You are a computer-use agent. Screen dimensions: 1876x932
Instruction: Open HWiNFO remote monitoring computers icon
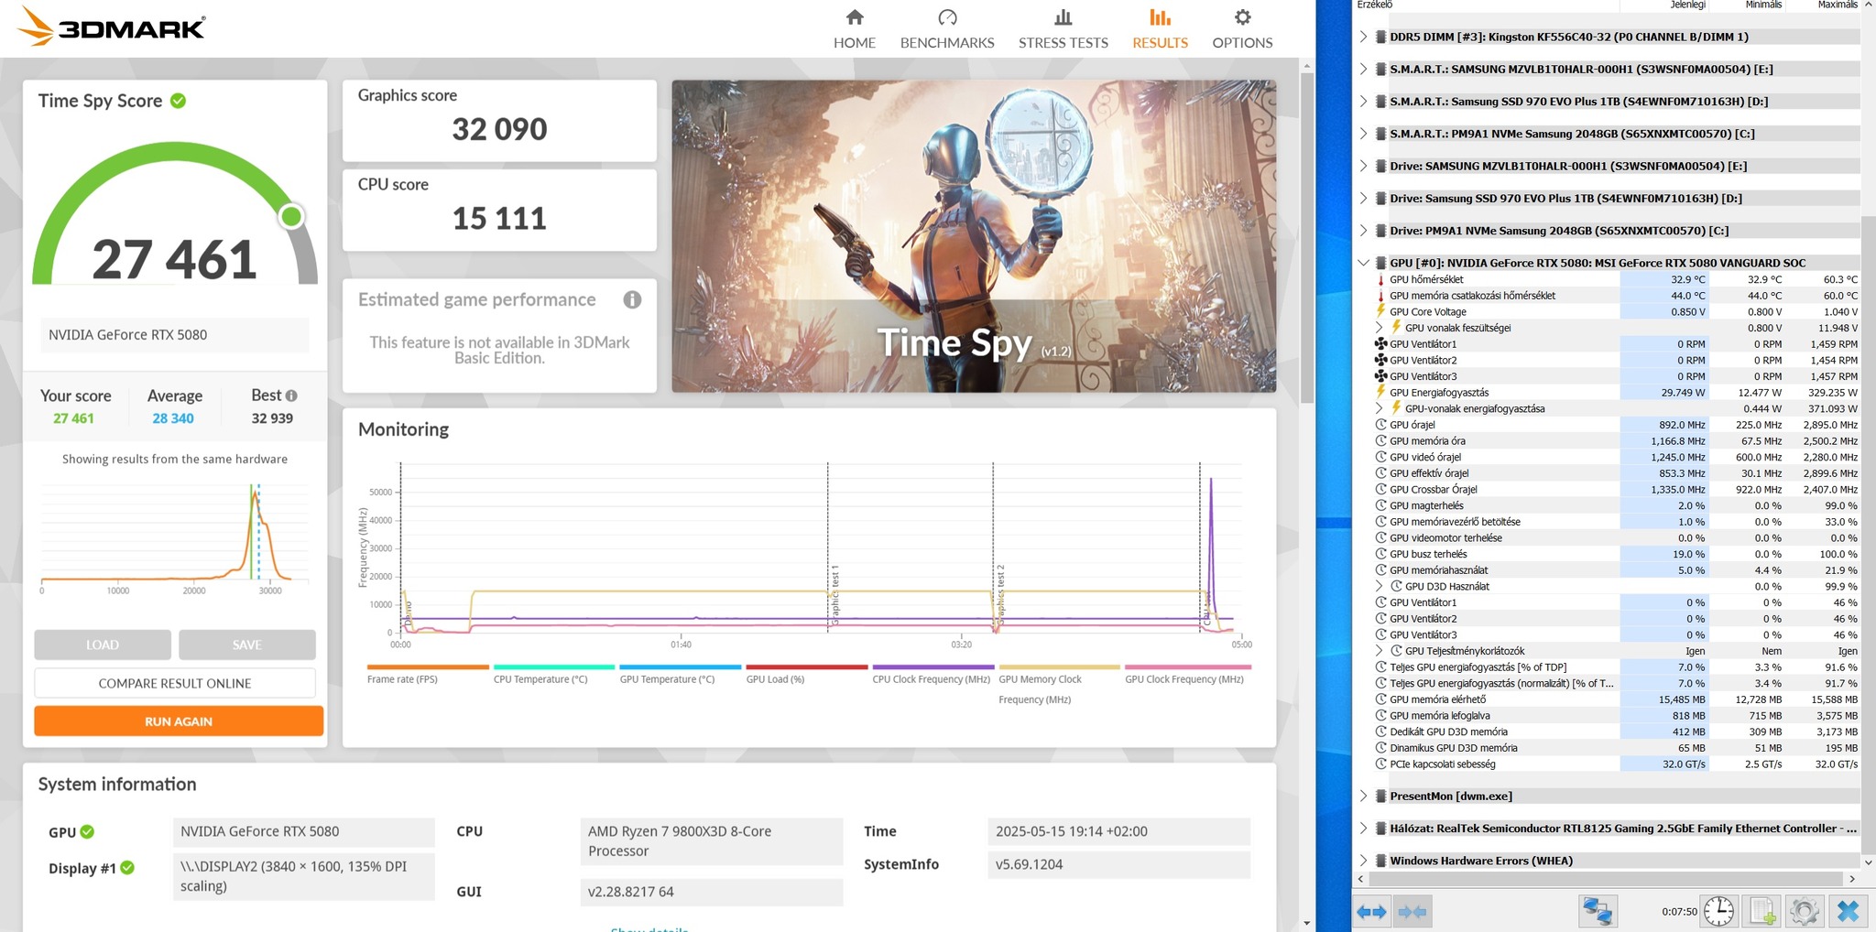[1598, 911]
